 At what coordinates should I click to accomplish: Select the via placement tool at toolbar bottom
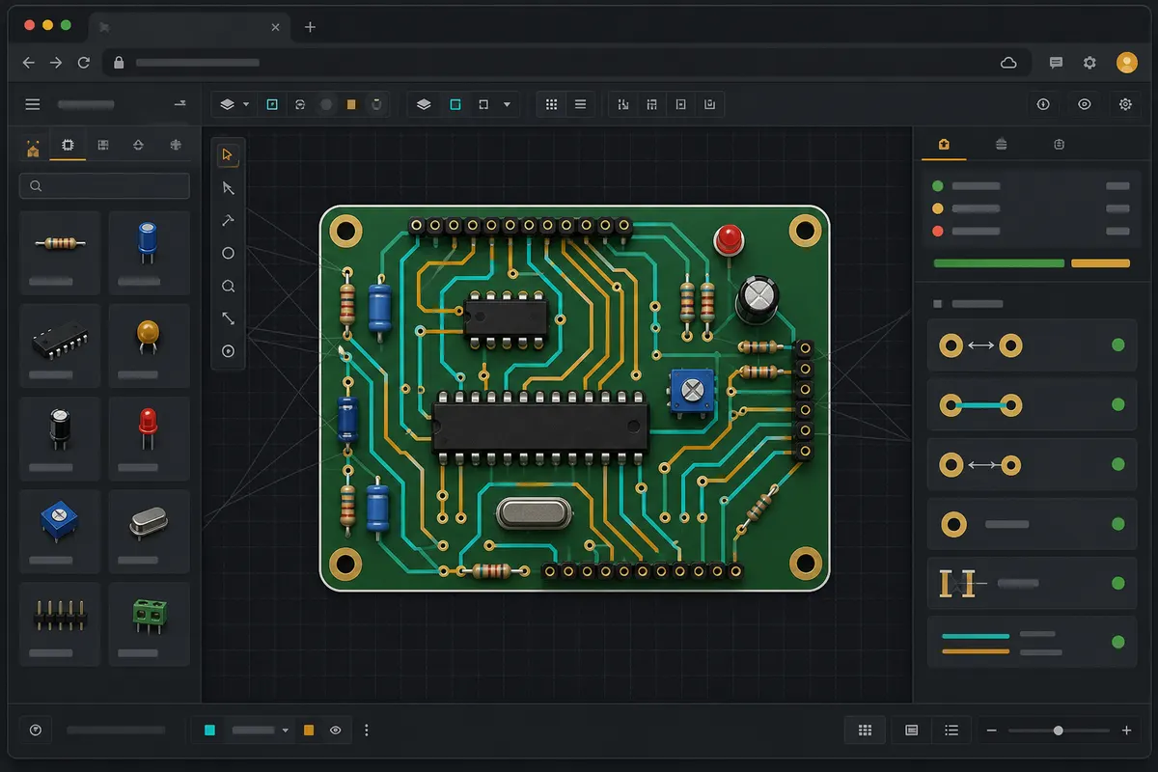pos(228,351)
